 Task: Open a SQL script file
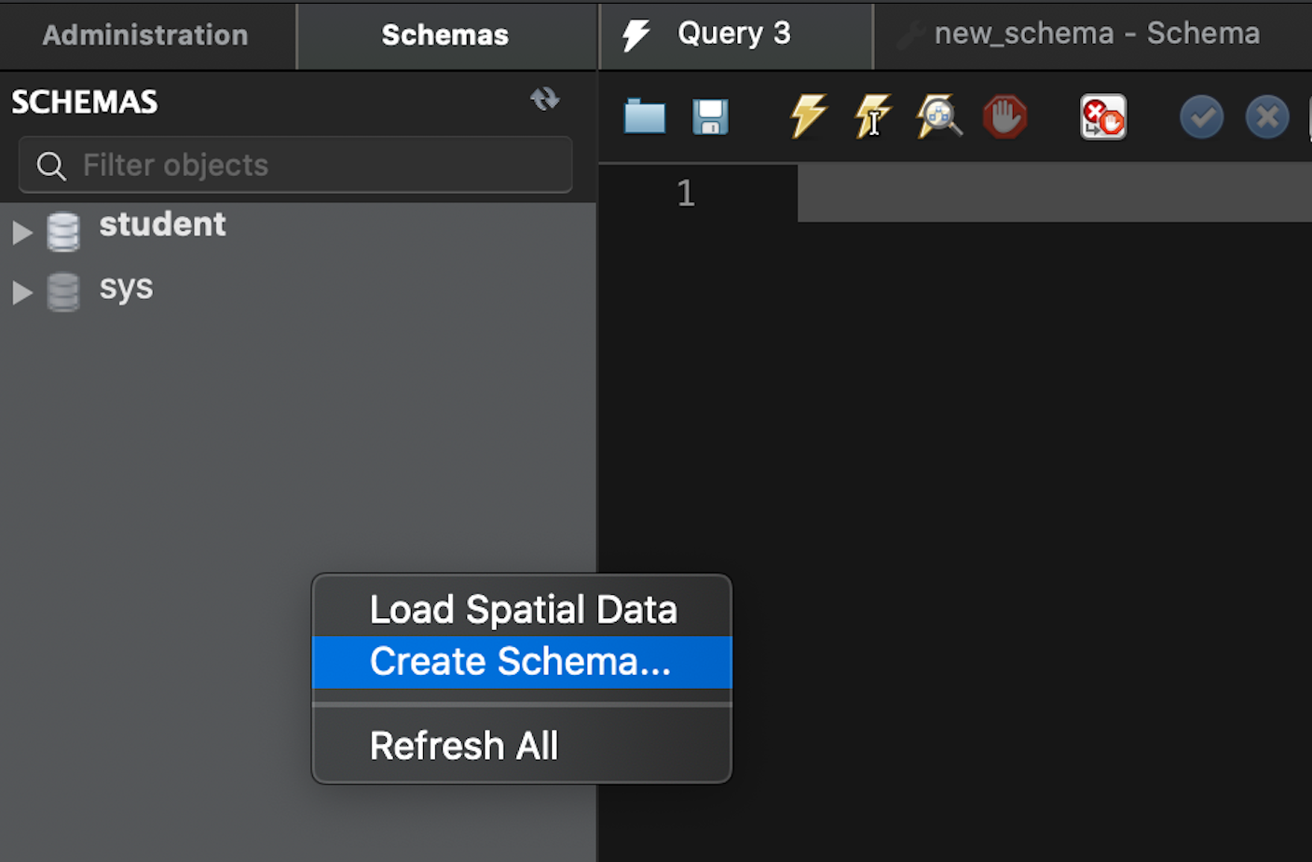[645, 117]
